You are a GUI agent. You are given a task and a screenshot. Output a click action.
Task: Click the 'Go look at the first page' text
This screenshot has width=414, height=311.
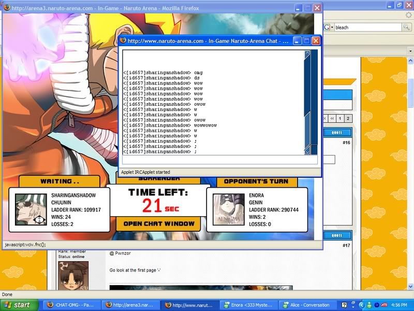pyautogui.click(x=135, y=270)
